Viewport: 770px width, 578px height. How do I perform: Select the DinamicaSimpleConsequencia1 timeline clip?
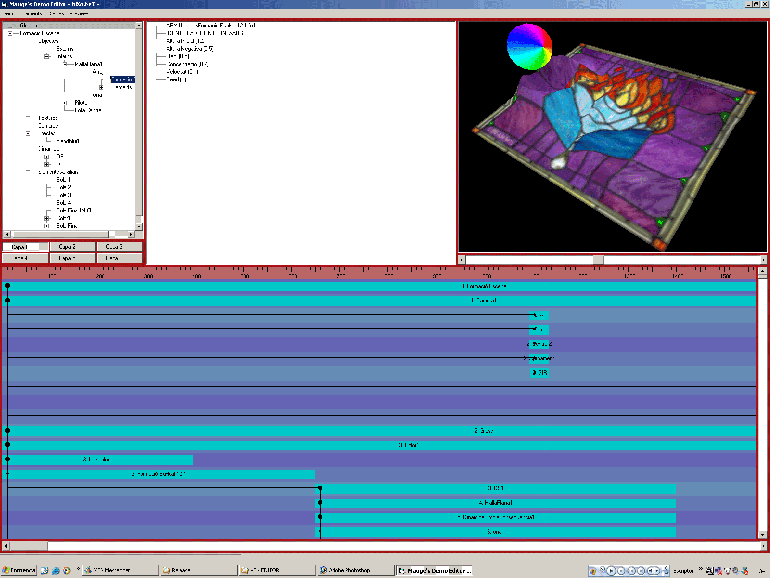click(496, 517)
